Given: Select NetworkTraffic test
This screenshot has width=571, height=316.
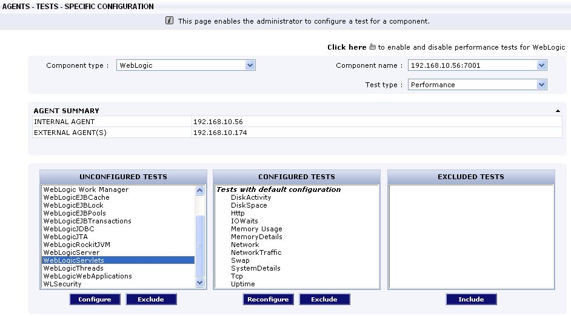Looking at the screenshot, I should pos(256,252).
